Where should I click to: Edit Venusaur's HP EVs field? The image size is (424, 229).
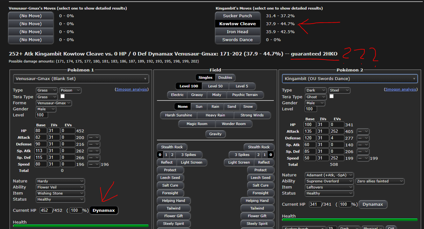pos(68,131)
